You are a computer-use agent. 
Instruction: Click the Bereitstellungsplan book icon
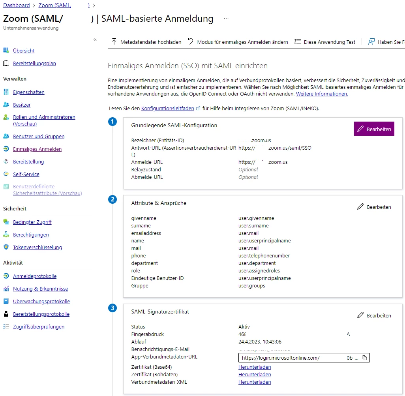pos(6,63)
